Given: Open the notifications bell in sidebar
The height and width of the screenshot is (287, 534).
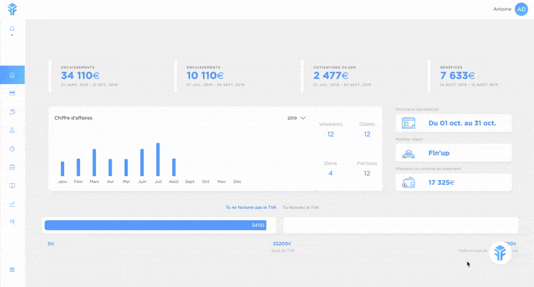Looking at the screenshot, I should (x=12, y=28).
